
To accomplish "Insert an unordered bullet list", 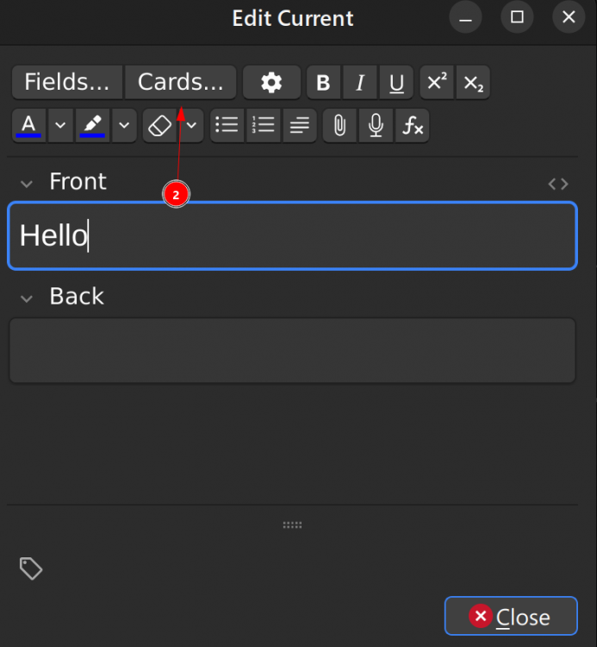I will click(x=227, y=126).
